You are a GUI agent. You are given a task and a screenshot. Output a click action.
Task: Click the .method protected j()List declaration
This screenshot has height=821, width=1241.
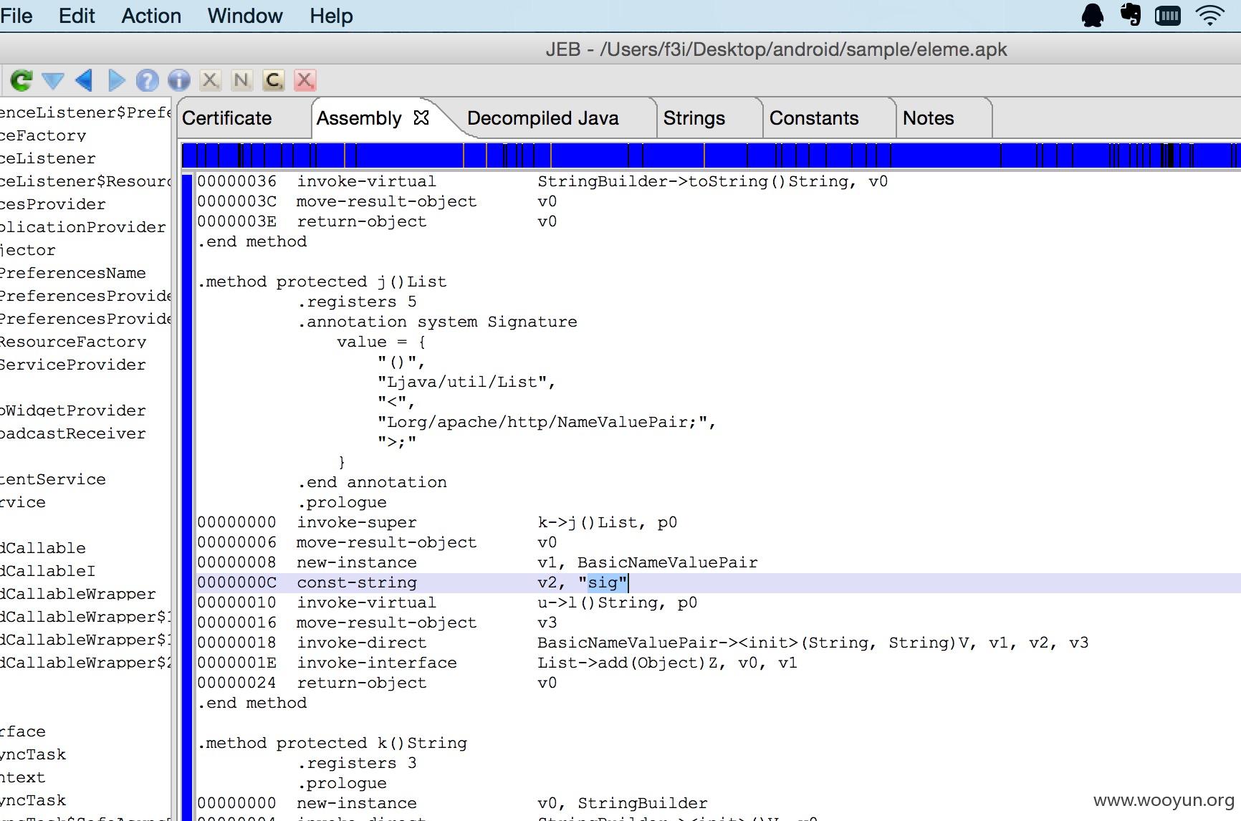click(x=322, y=282)
